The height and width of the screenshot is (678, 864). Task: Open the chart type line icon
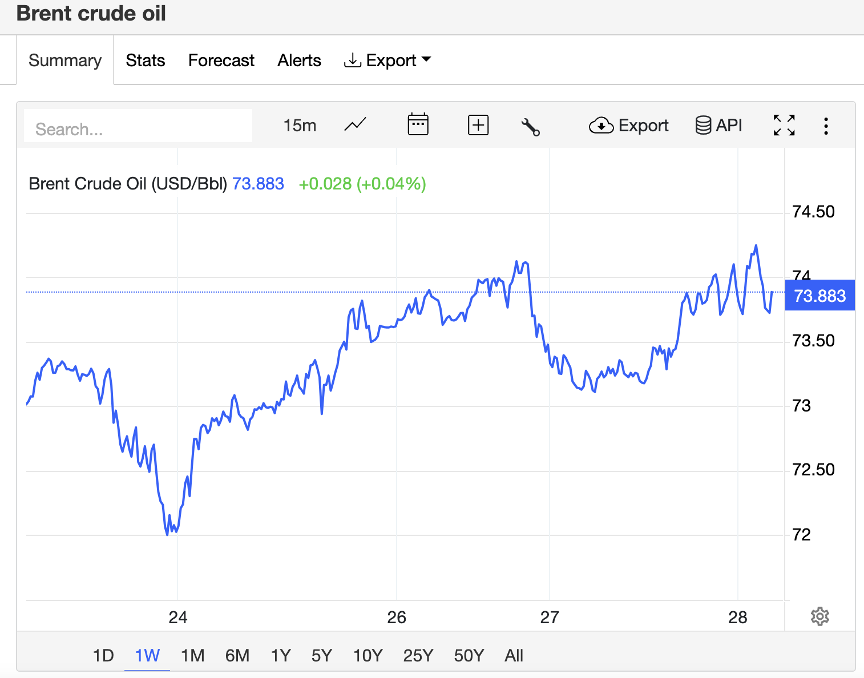355,125
